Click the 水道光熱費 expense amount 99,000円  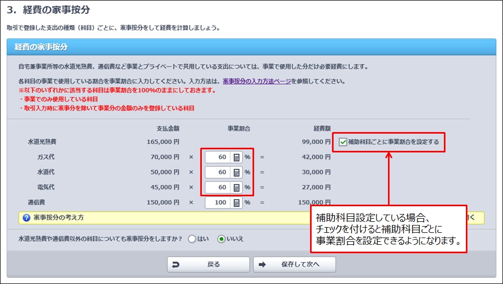[x=316, y=141]
